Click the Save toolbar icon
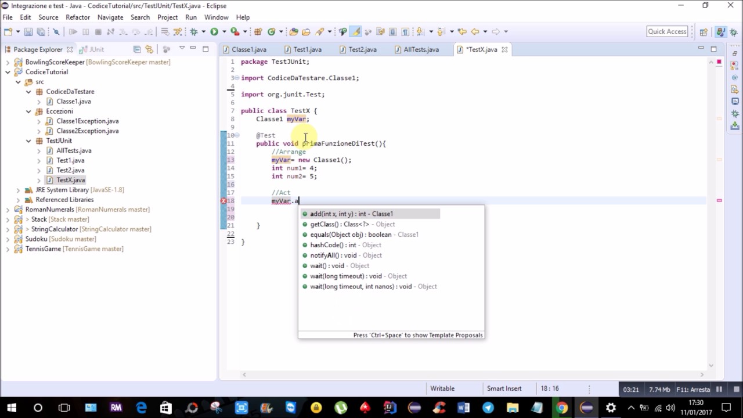Screen dimensions: 743x418 [28, 32]
